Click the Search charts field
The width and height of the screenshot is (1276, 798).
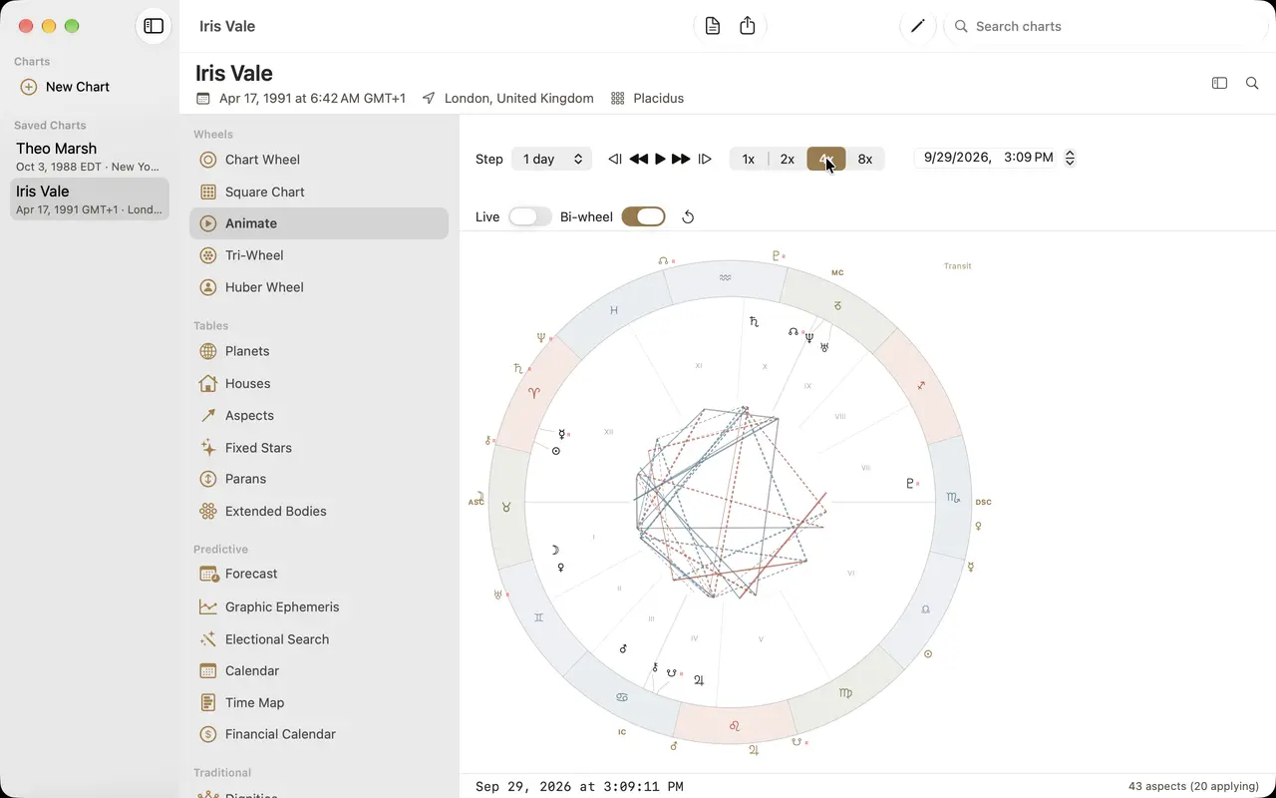(x=1107, y=26)
